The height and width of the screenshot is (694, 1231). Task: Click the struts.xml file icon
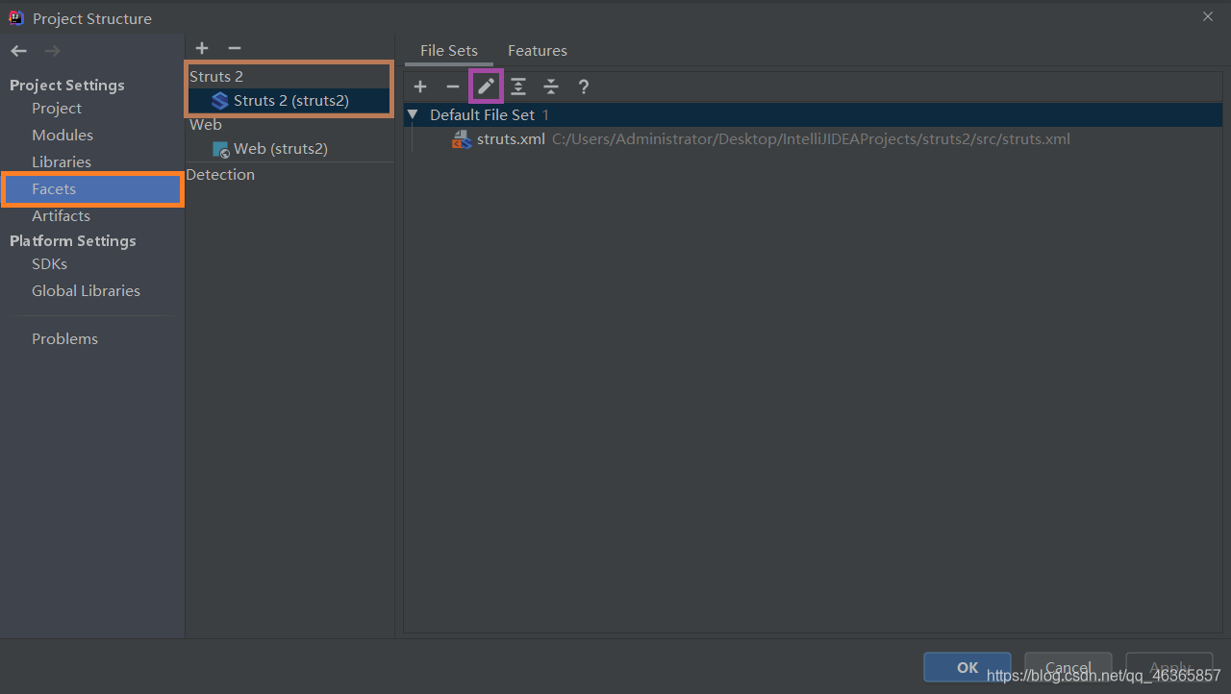(462, 139)
